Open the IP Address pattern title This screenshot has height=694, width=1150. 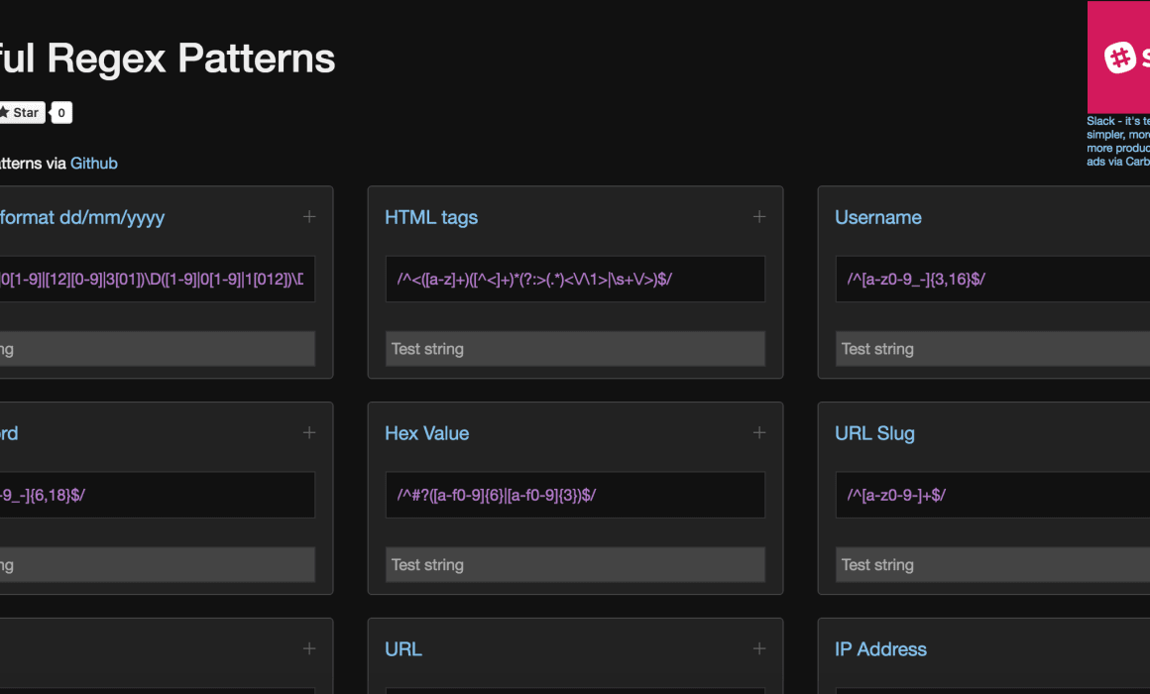(x=880, y=649)
